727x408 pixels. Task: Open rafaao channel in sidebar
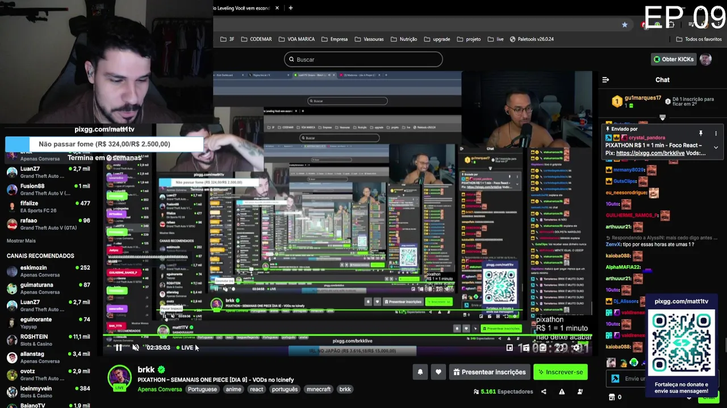pyautogui.click(x=48, y=224)
